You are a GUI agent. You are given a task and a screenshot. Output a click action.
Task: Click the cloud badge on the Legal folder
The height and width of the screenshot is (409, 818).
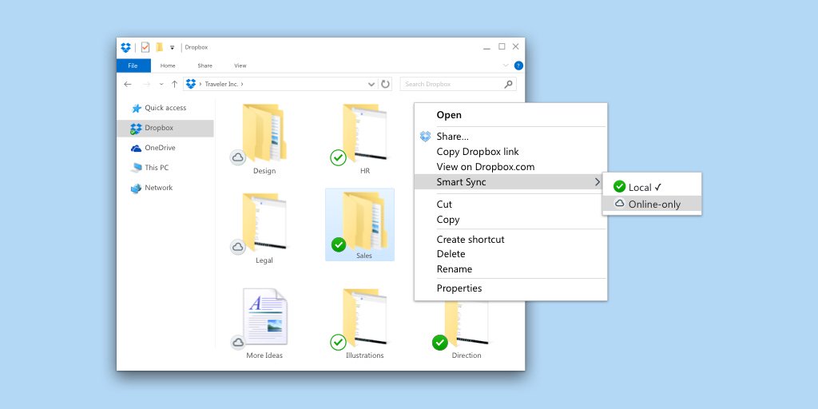[x=238, y=247]
